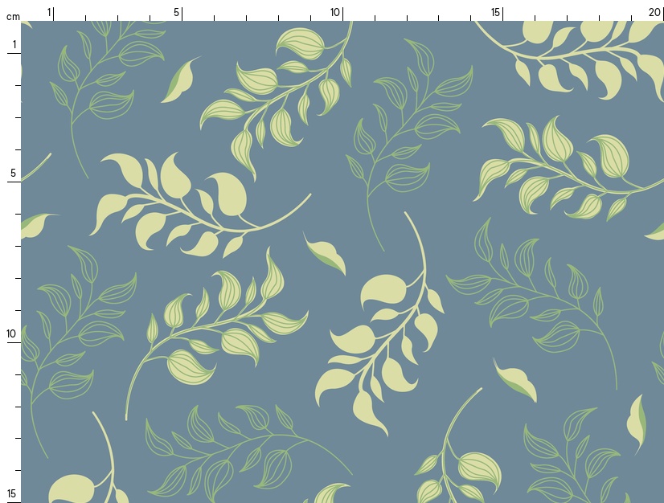Click the 10 label on the vertical ruler
This screenshot has height=503, width=664.
click(12, 333)
